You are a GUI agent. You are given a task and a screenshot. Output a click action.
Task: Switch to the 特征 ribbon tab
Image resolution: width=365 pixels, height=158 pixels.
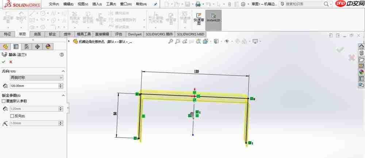click(7, 34)
